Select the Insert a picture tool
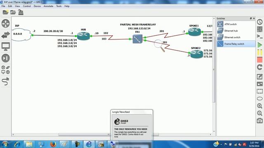264x148 pixels. click(x=259, y=84)
